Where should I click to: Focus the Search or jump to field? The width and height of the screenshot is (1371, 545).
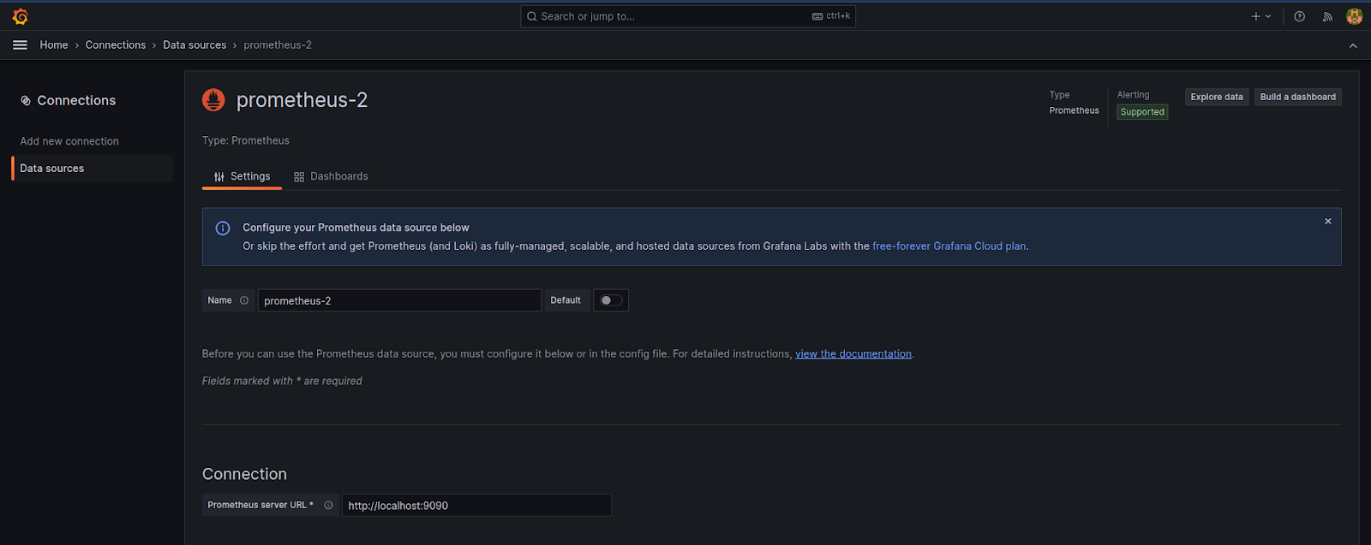[x=688, y=16]
